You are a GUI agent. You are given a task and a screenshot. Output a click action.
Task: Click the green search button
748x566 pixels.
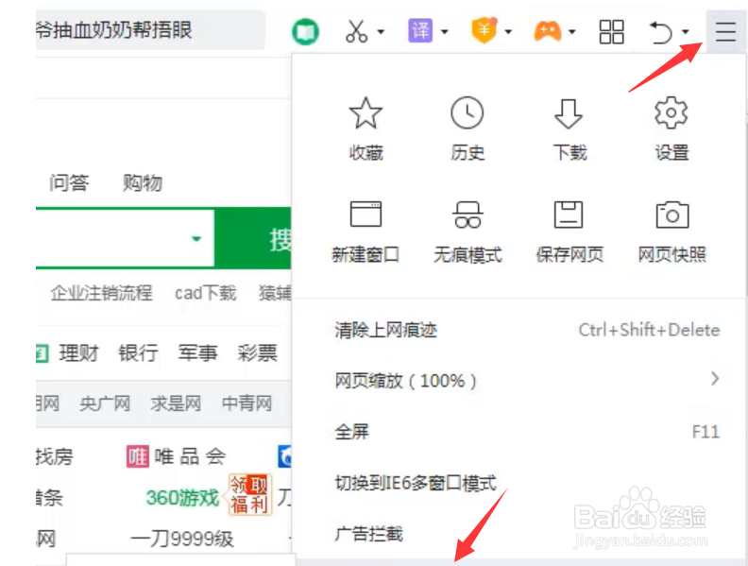click(253, 238)
